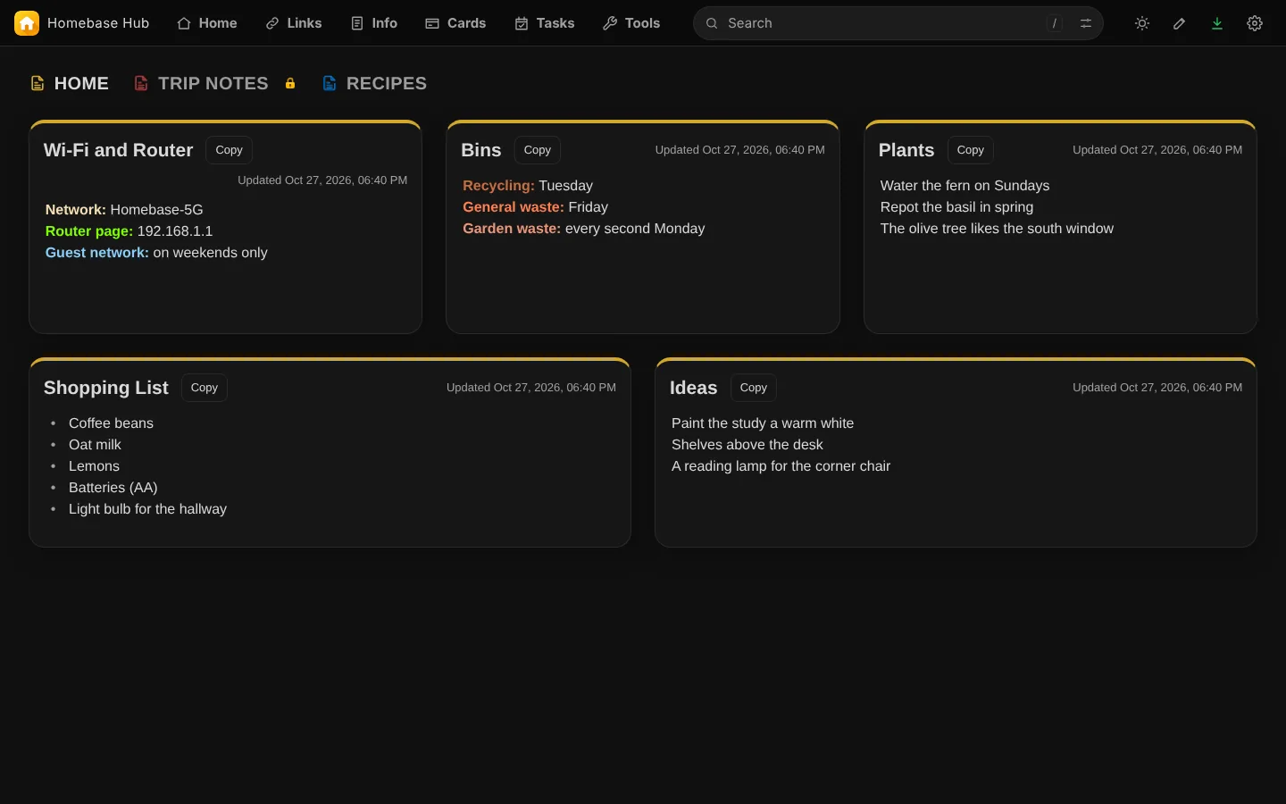Click 'Paint the study a warm white'
1286x804 pixels.
(763, 423)
